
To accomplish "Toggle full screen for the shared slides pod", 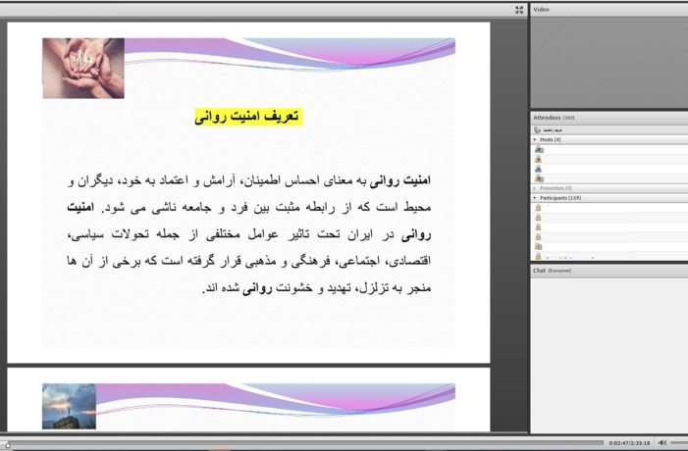I will click(519, 10).
